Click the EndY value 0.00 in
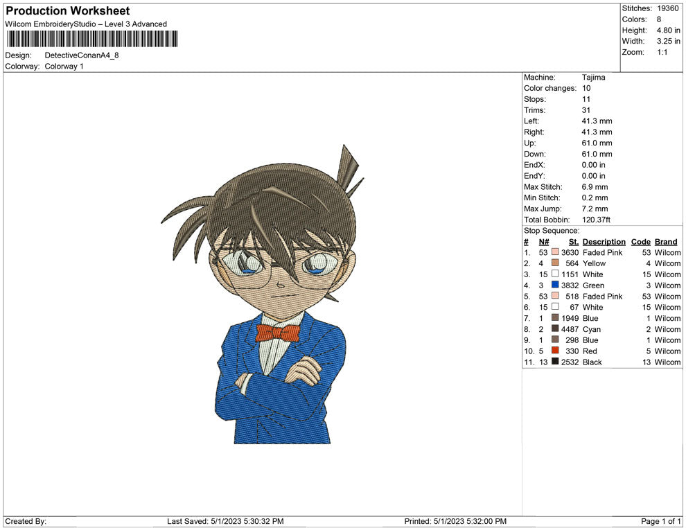This screenshot has width=686, height=528. click(593, 176)
